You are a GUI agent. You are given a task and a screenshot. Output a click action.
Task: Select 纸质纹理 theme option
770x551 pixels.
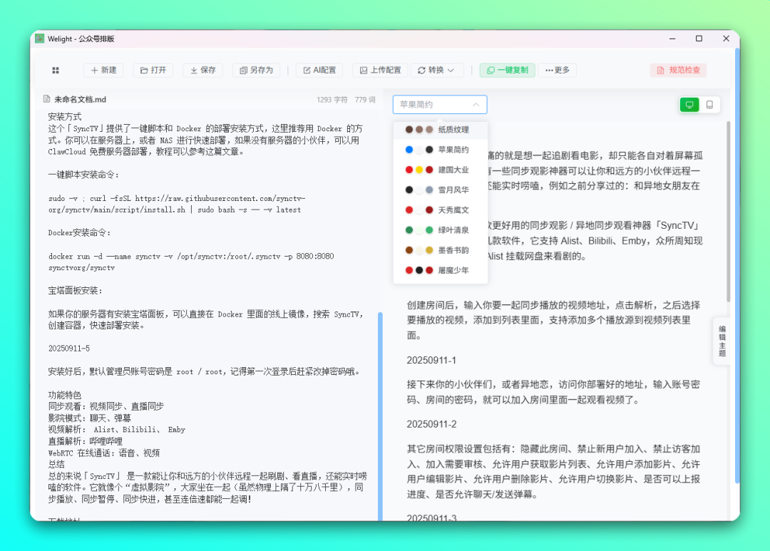pos(440,130)
